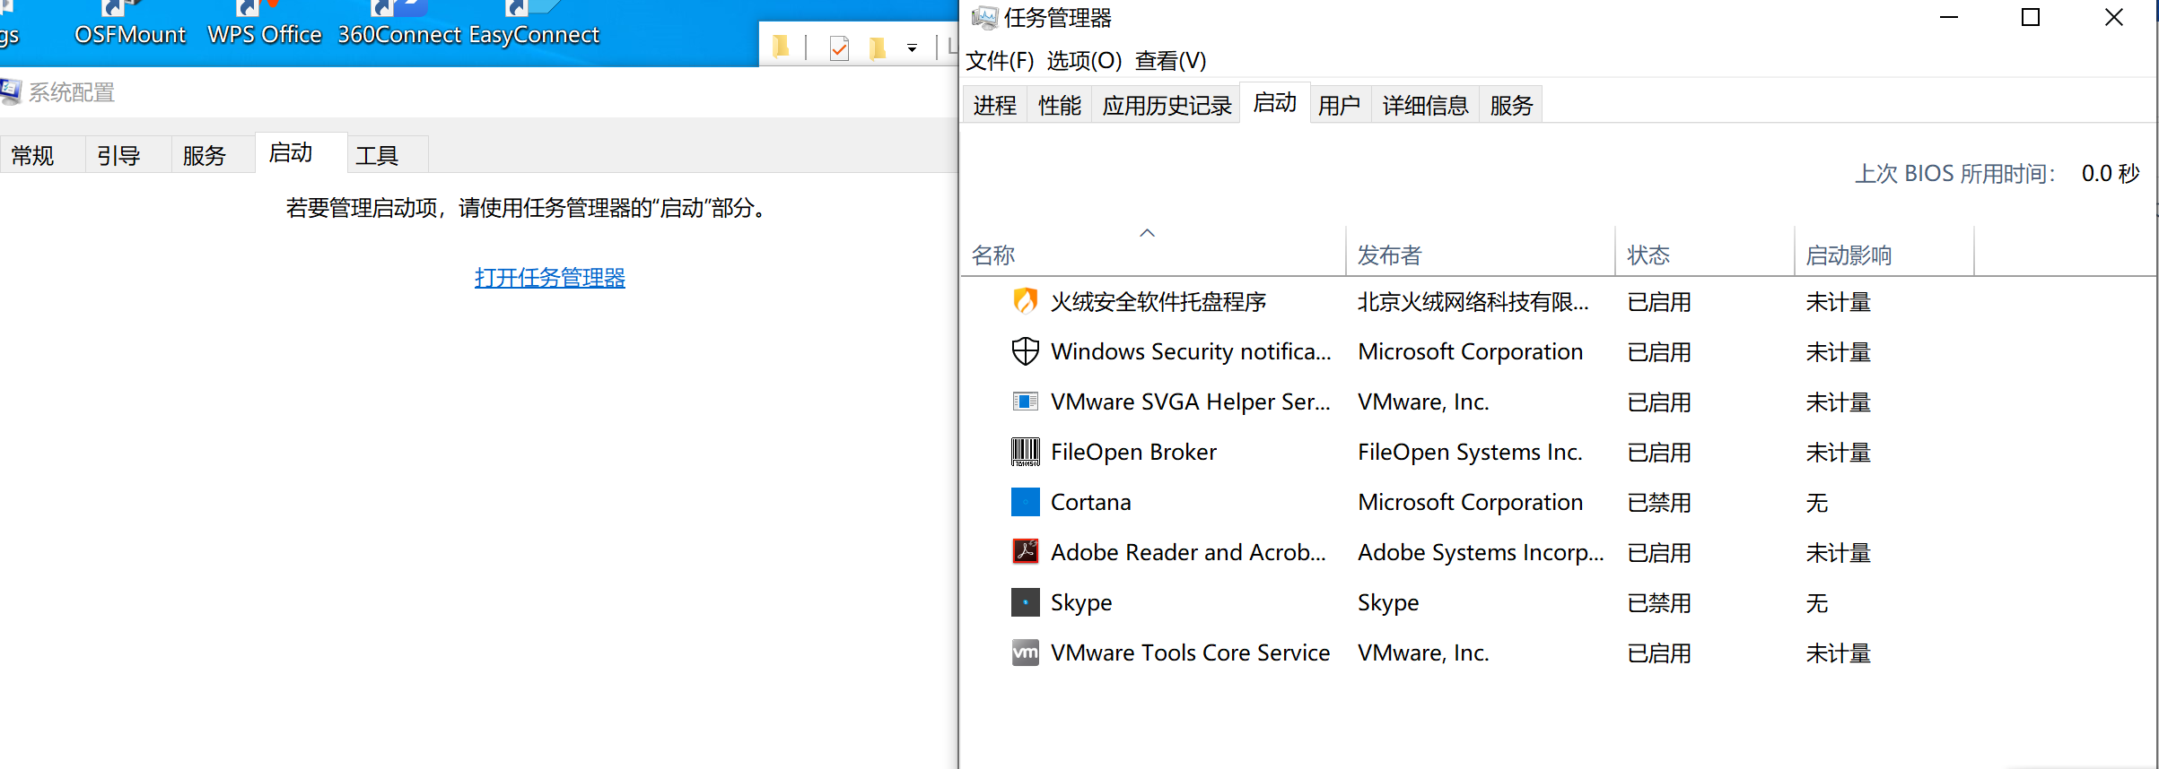This screenshot has width=2159, height=769.
Task: Click the checkmark properties icon in explorer toolbar
Action: (x=839, y=48)
